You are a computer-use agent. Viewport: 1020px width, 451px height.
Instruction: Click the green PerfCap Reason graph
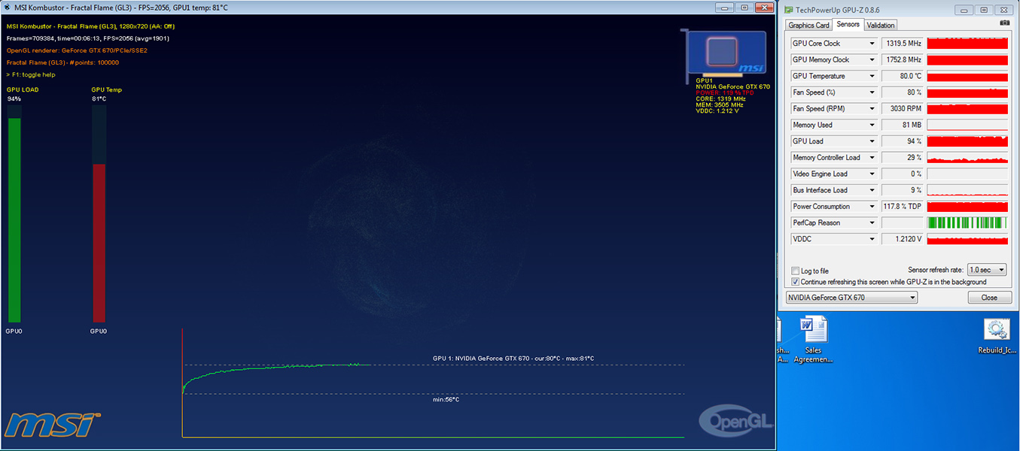pos(967,222)
